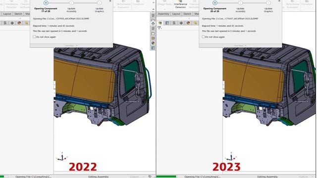Open the filter dropdown in 2023 FeatureManager

click(159, 28)
